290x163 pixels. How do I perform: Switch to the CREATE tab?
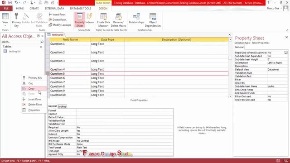click(x=34, y=8)
